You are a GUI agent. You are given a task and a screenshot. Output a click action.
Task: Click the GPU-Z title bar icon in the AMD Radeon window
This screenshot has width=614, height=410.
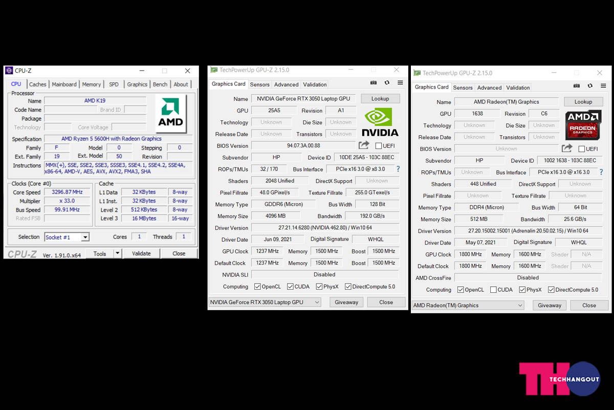point(417,73)
